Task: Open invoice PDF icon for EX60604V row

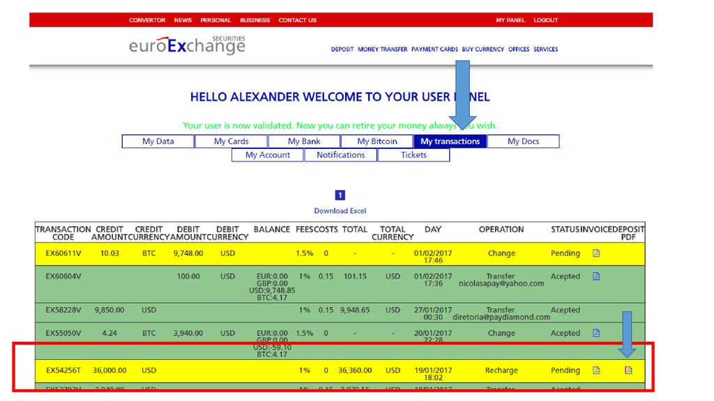Action: pos(596,276)
